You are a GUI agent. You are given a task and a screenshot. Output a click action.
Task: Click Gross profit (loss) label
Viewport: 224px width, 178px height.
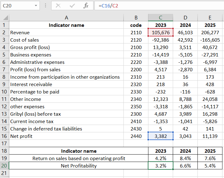(66, 47)
